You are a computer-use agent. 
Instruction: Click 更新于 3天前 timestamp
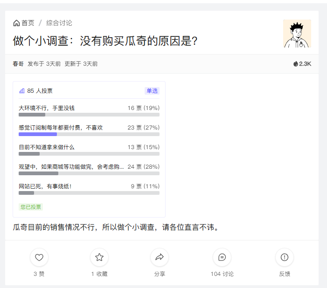point(81,63)
